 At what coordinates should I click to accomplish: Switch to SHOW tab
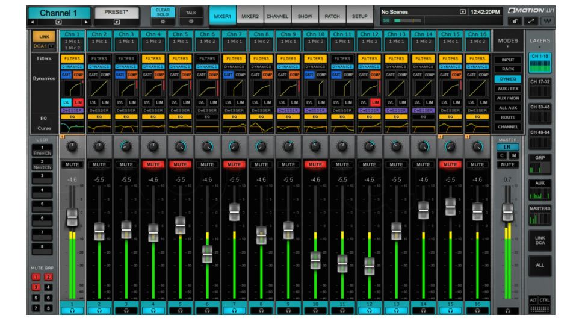click(305, 16)
